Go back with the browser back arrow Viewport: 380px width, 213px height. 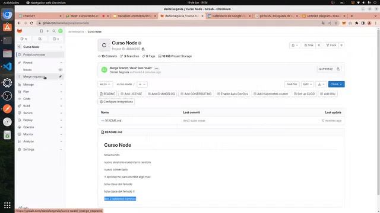click(19, 23)
